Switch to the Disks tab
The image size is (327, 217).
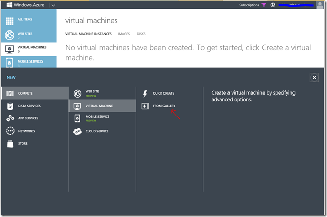141,34
